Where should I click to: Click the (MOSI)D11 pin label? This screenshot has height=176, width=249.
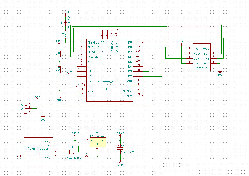(x=95, y=47)
